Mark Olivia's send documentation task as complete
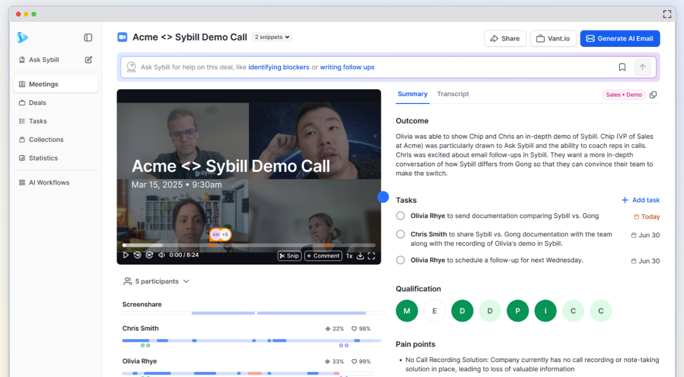 (400, 216)
